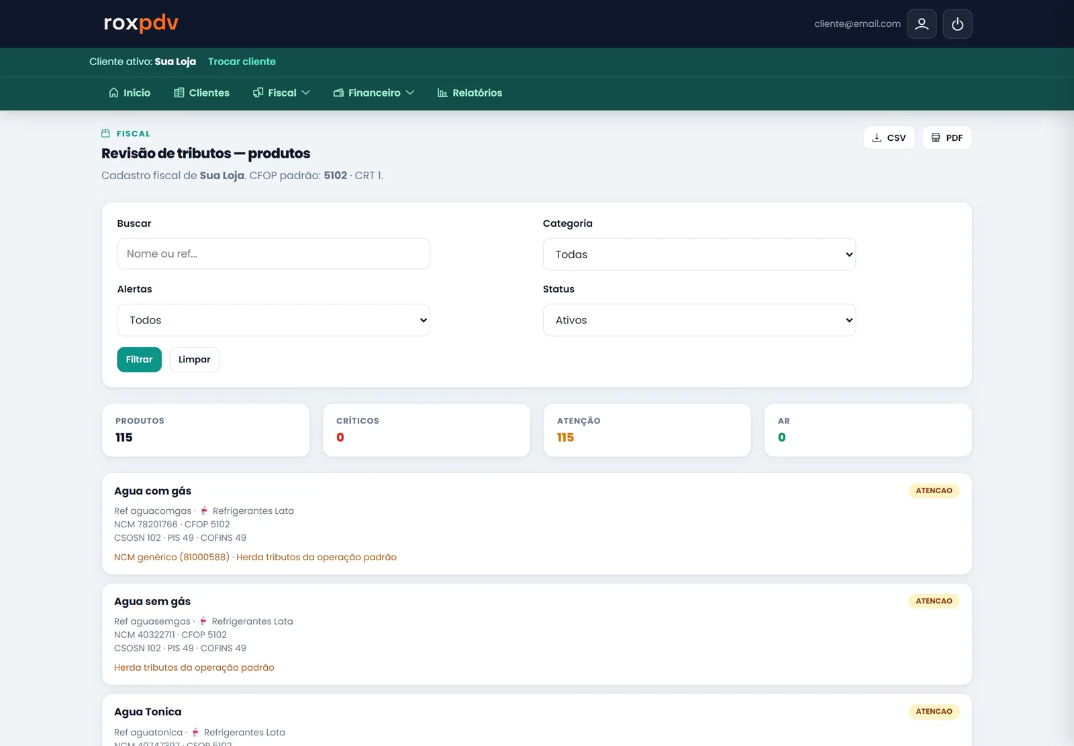Image resolution: width=1074 pixels, height=746 pixels.
Task: Click the PDF printer icon
Action: pos(936,138)
